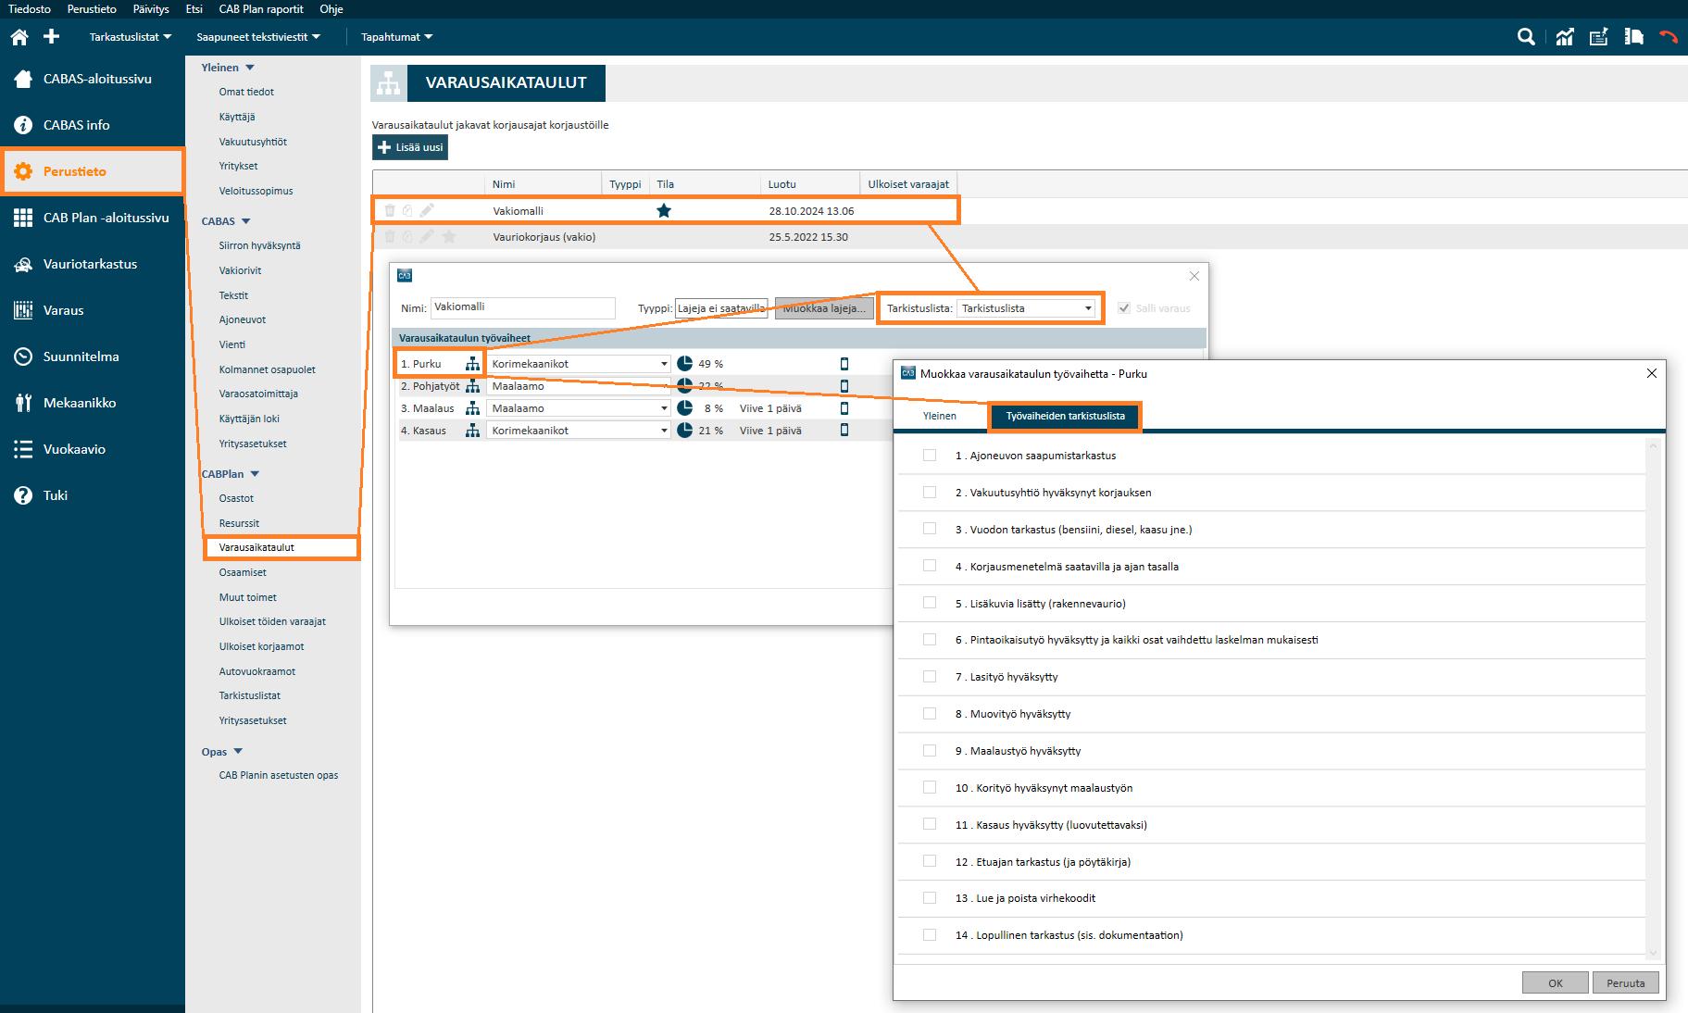The image size is (1688, 1013).
Task: Open Resurssit in settings tree
Action: point(239,523)
